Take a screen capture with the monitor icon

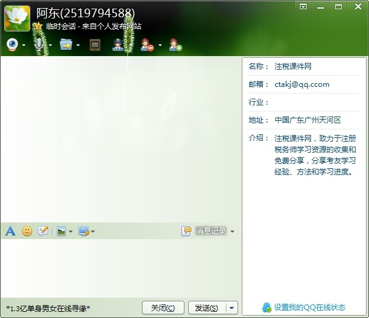pyautogui.click(x=84, y=231)
